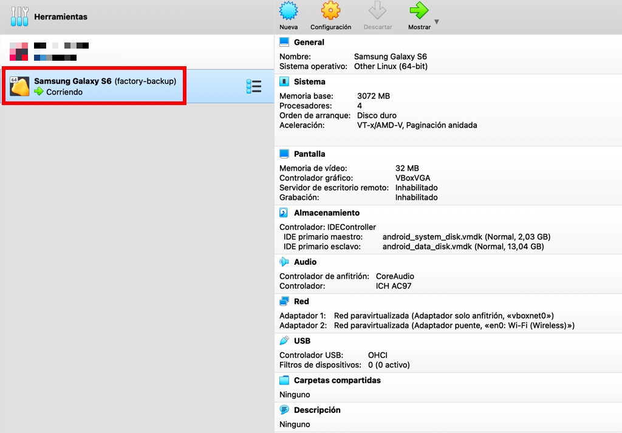Open the Pantalla section header
The width and height of the screenshot is (622, 433).
pyautogui.click(x=309, y=154)
